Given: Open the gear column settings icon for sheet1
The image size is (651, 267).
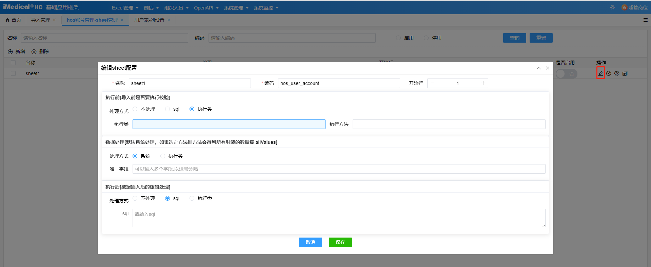Looking at the screenshot, I should [x=617, y=73].
